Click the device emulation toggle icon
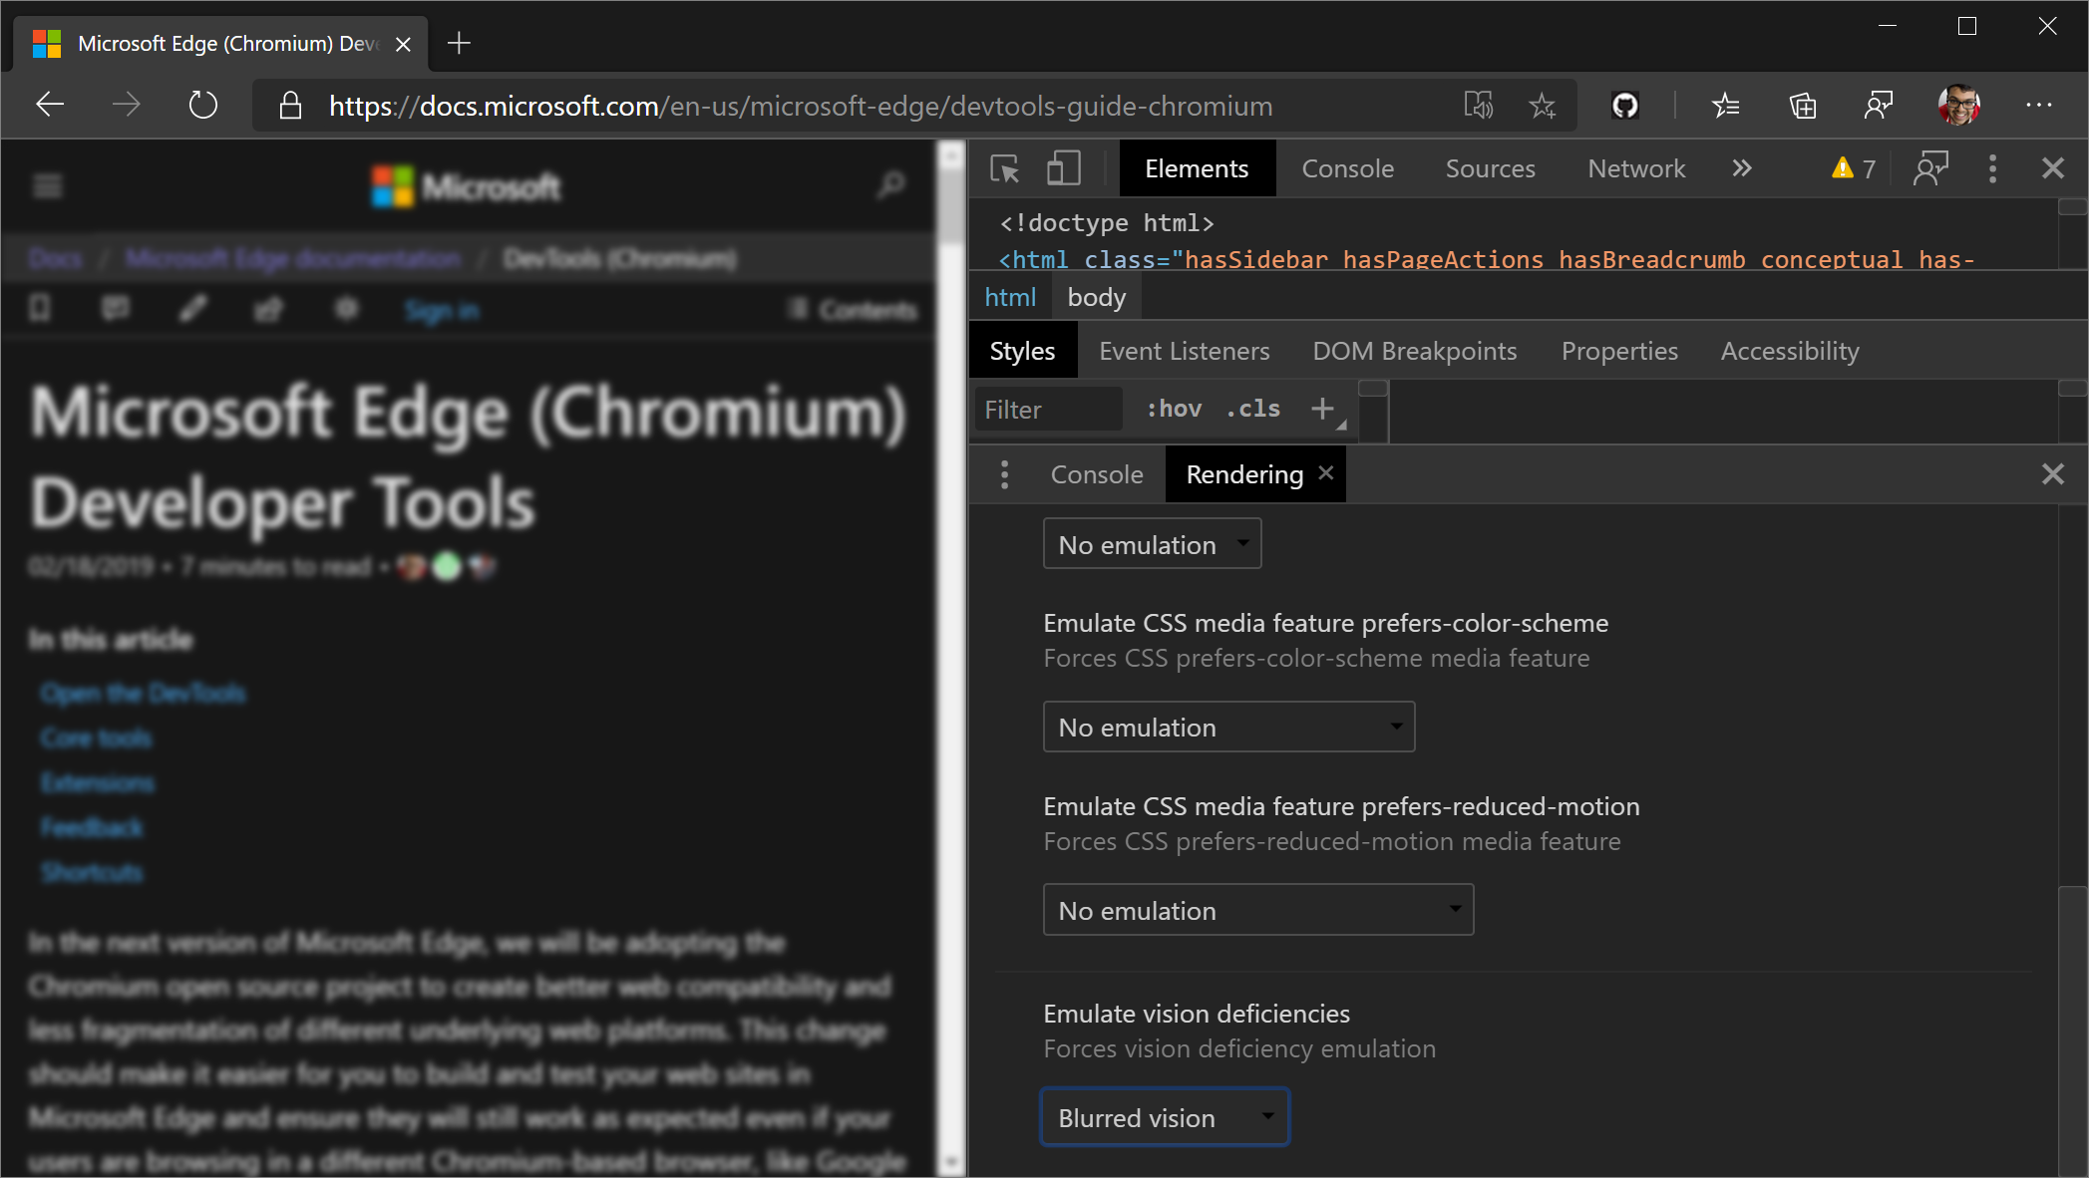This screenshot has width=2089, height=1178. [1066, 169]
